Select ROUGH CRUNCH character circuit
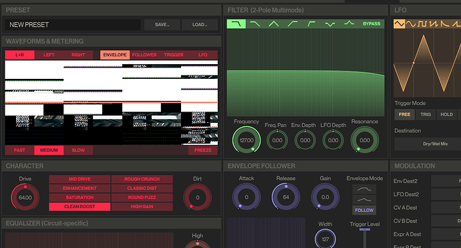 tap(142, 179)
